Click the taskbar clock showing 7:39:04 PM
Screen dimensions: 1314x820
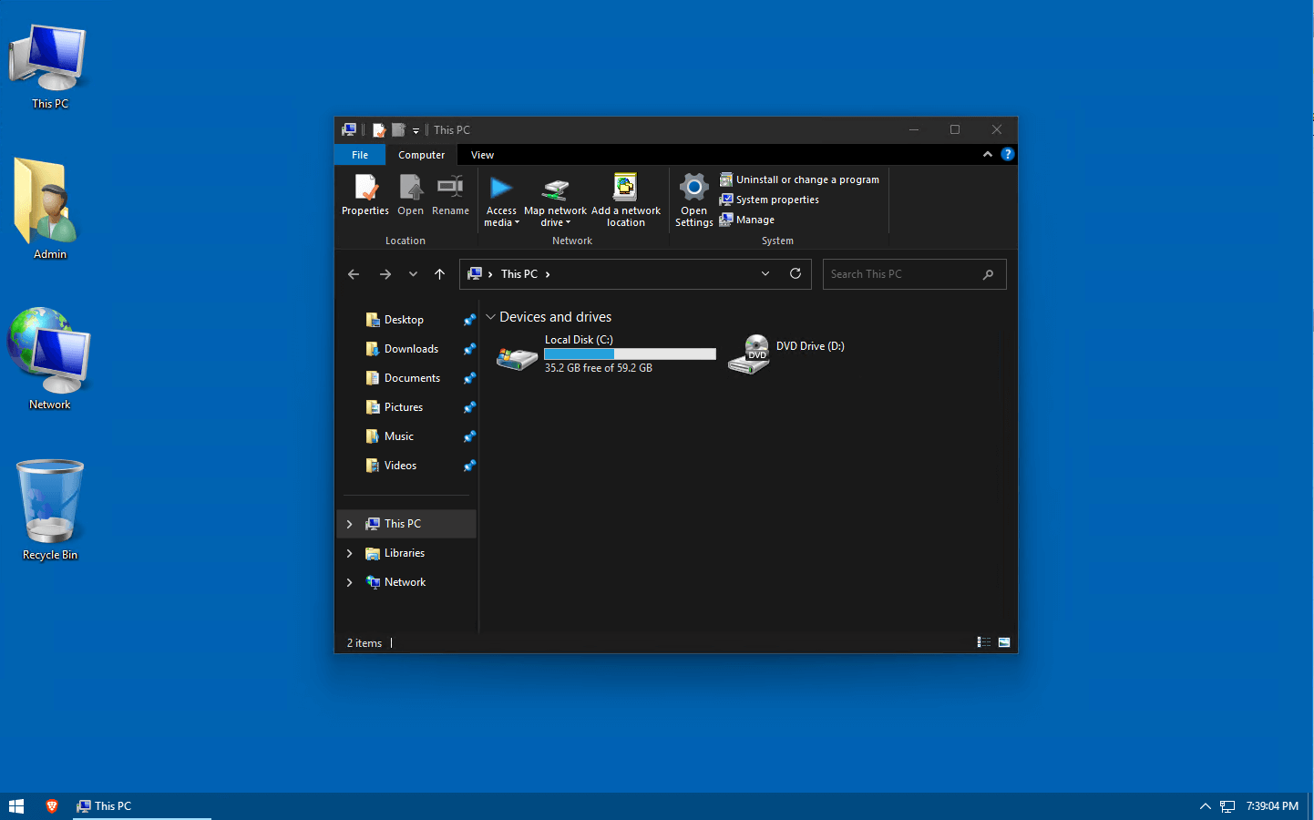click(1272, 806)
